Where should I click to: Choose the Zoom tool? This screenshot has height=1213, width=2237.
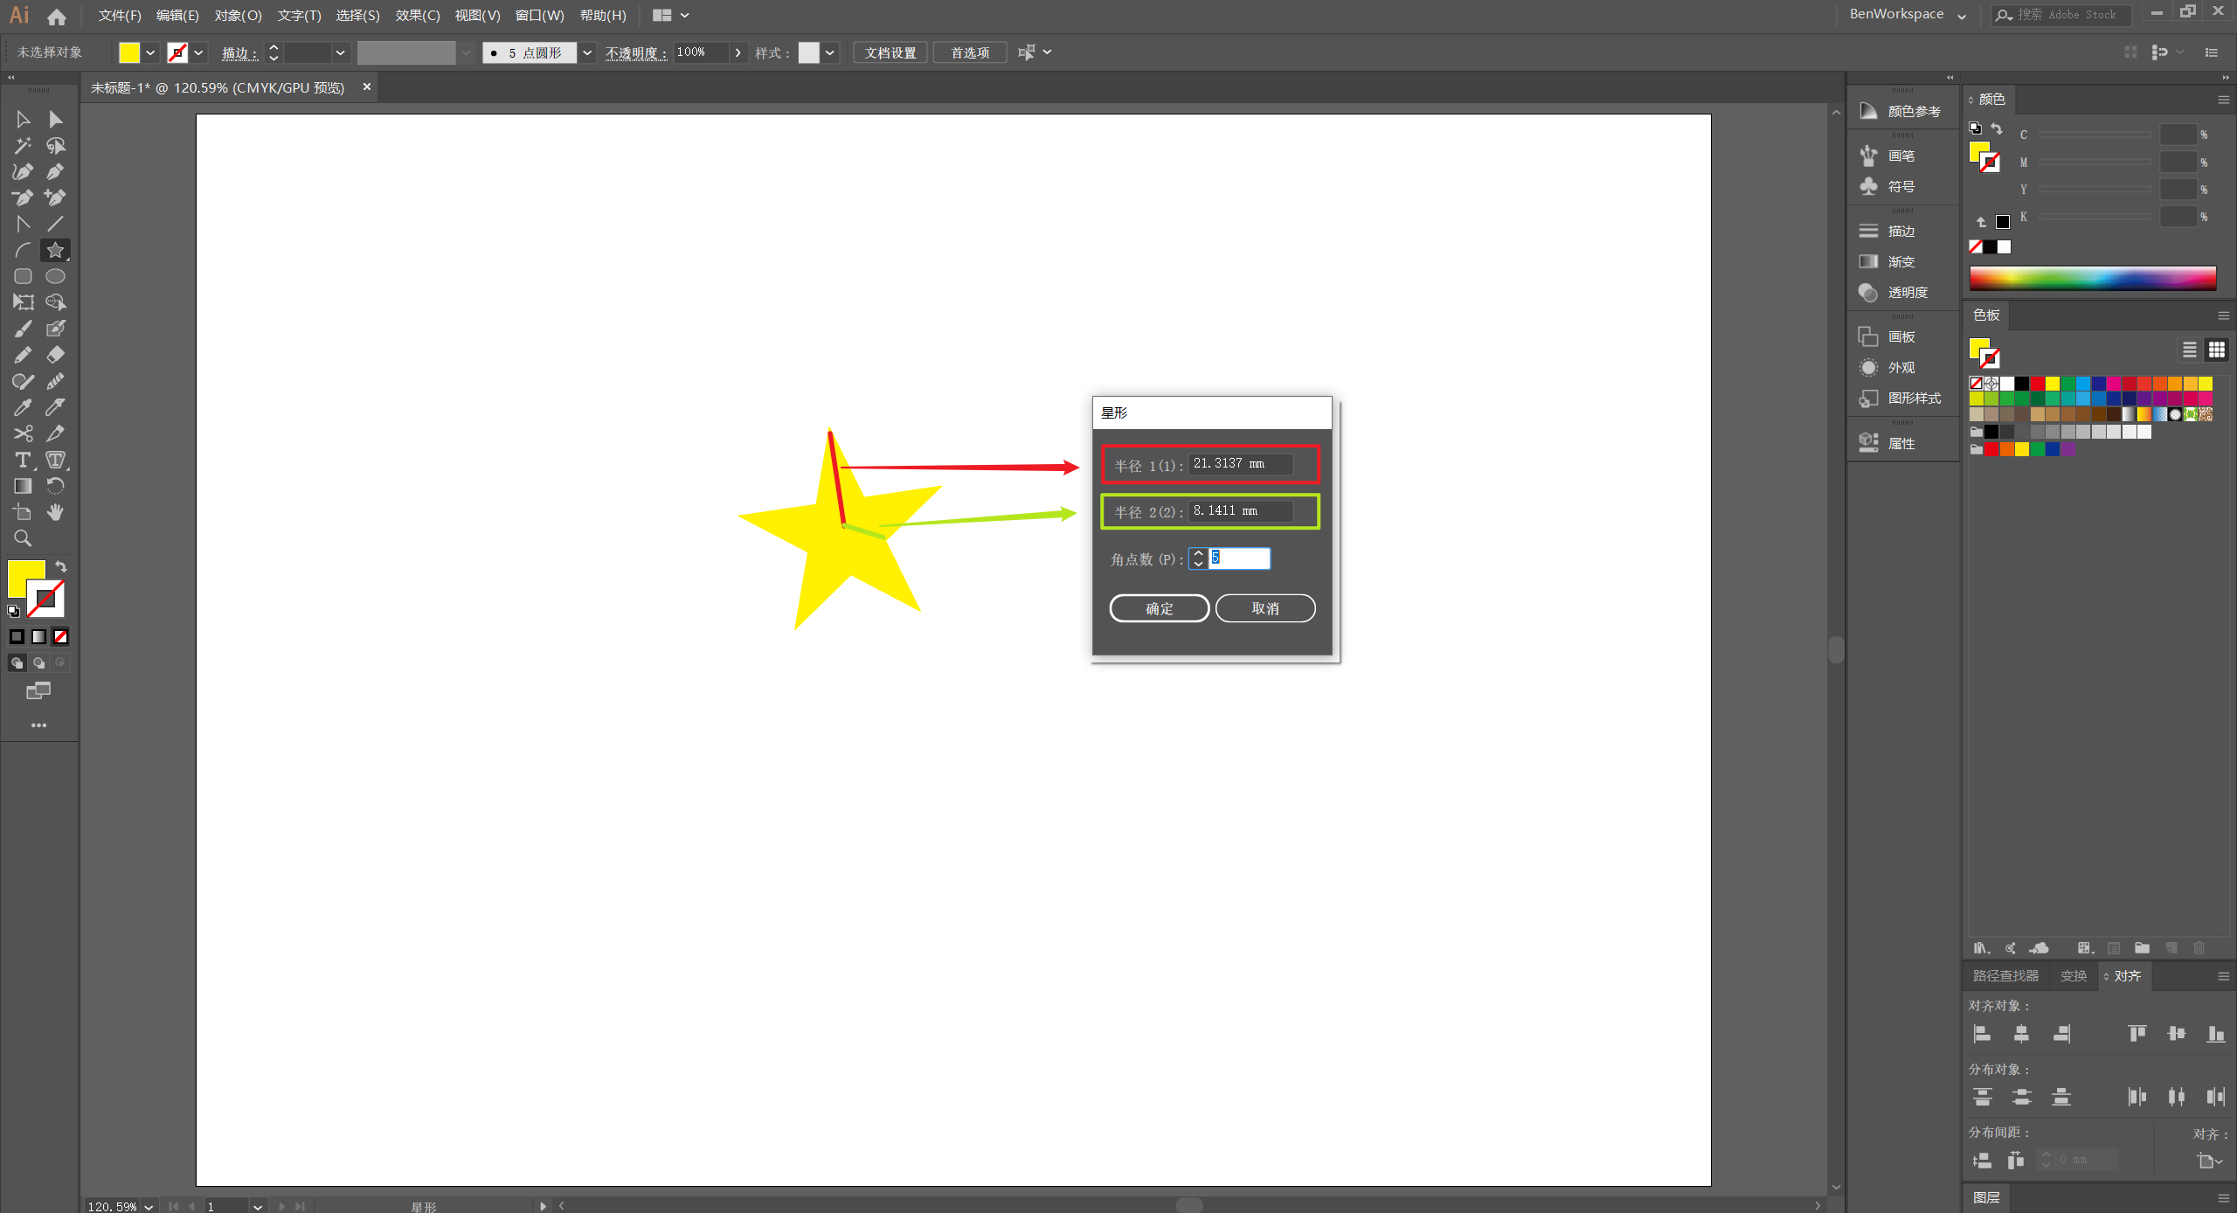click(23, 538)
